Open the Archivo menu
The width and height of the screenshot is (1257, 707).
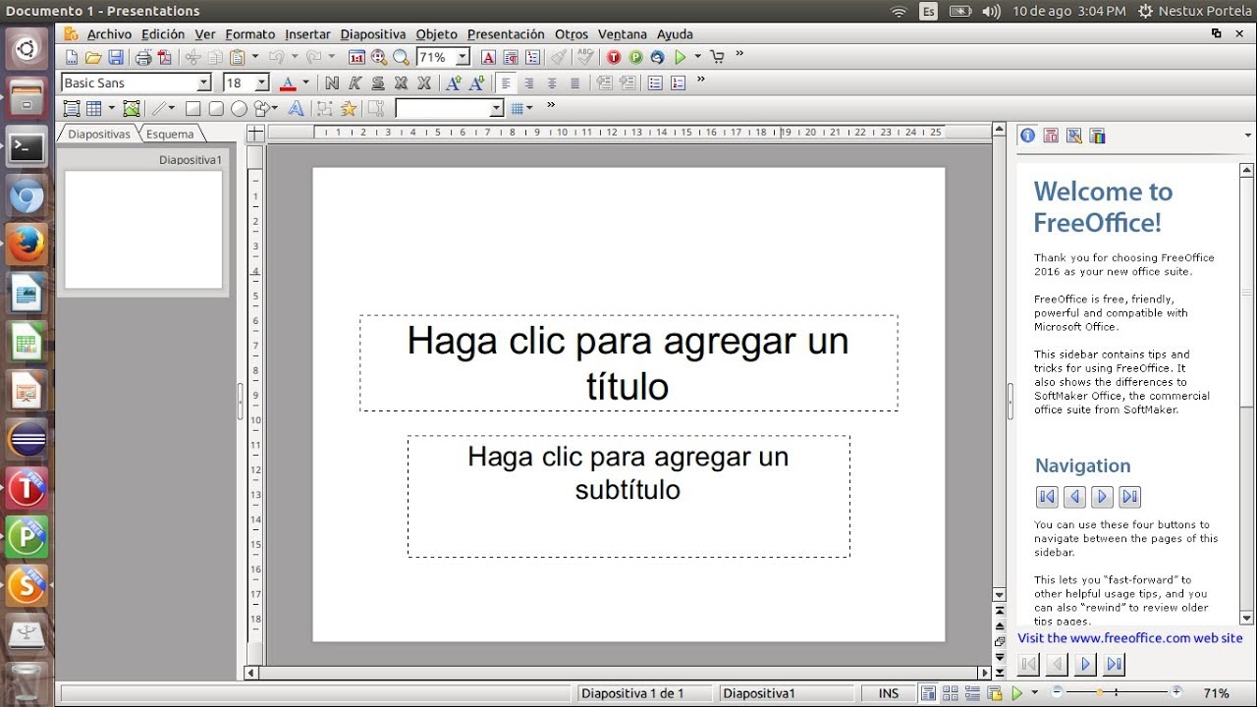108,34
